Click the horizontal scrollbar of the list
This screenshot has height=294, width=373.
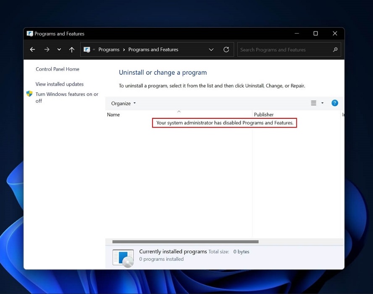[185, 242]
